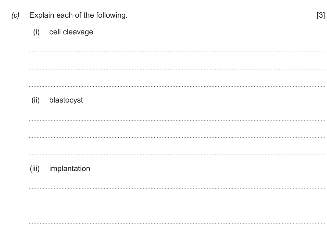Screen dimensions: 327x248
Task: Click the "(iii)" sub-question numeral
Action: 35,169
